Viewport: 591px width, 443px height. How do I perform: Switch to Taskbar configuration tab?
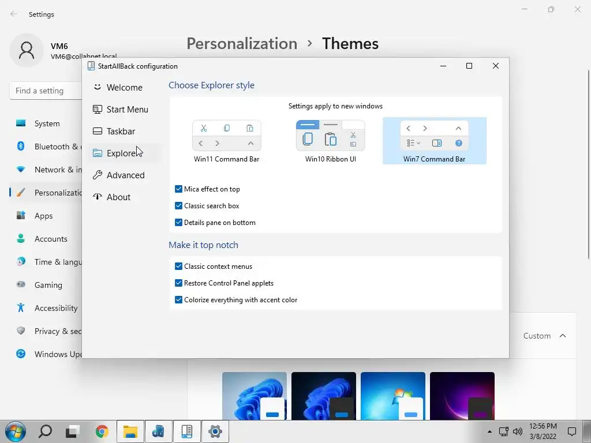coord(124,131)
